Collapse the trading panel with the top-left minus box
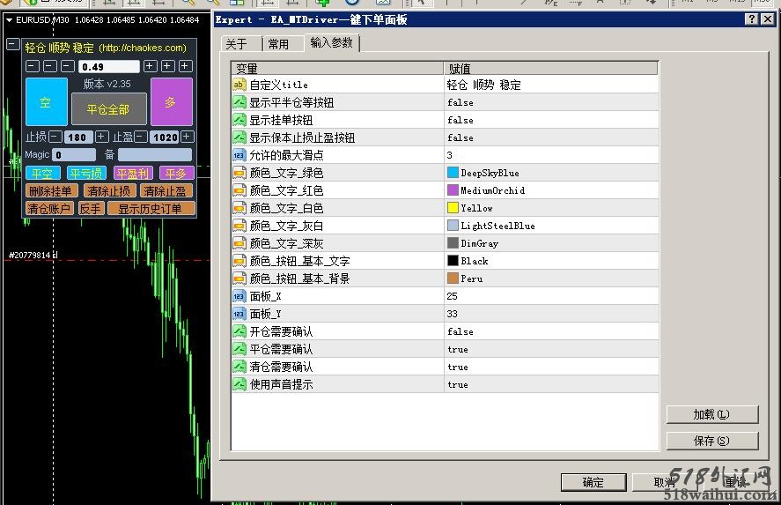 (12, 44)
